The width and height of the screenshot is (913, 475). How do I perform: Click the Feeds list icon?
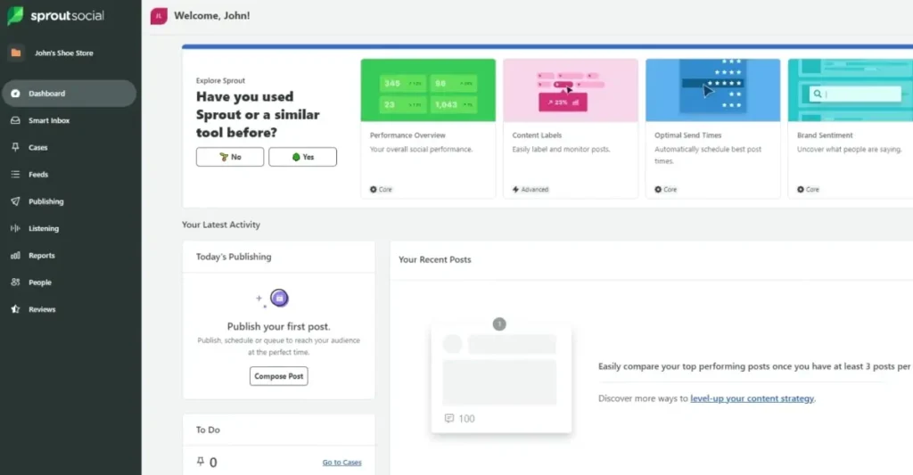16,174
